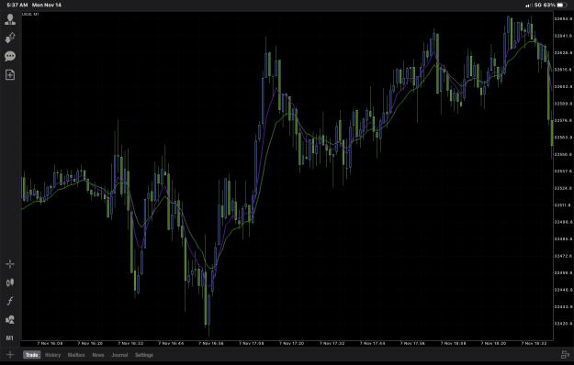Tap the 32524.8 price level label
This screenshot has height=365, width=574.
(563, 188)
